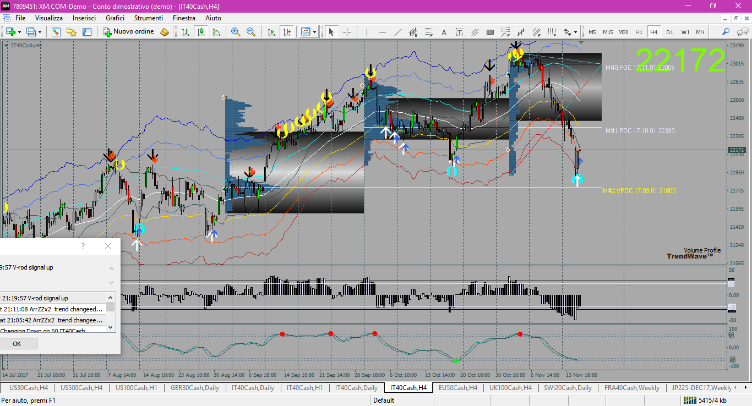Switch to JP225-DEC17,Weekly chart tab
752x406 pixels.
point(702,388)
